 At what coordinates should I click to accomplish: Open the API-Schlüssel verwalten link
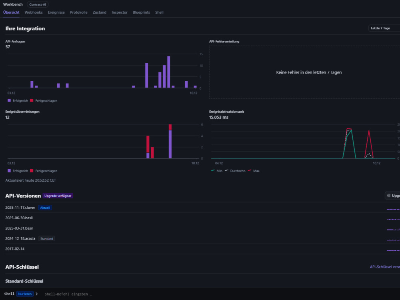(x=385, y=267)
